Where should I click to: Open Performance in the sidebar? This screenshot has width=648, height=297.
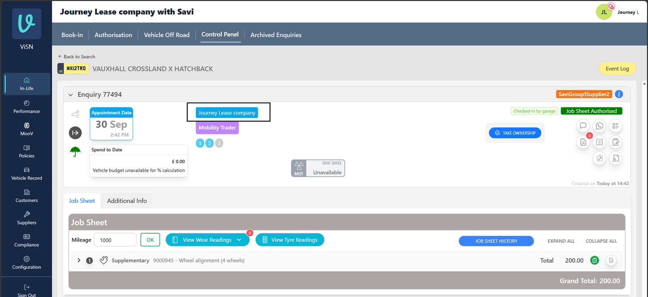point(27,106)
